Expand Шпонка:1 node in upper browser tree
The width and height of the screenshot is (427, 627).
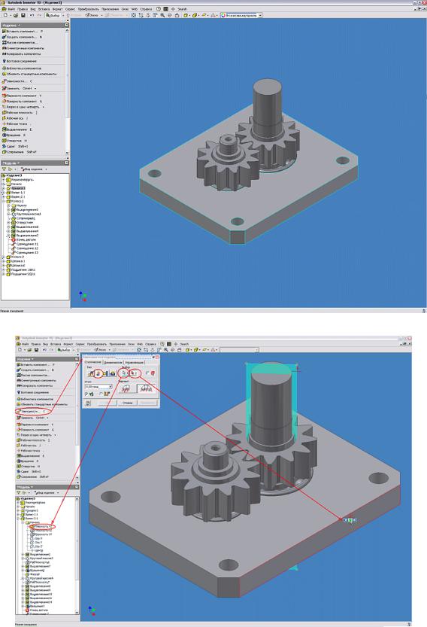pos(4,261)
